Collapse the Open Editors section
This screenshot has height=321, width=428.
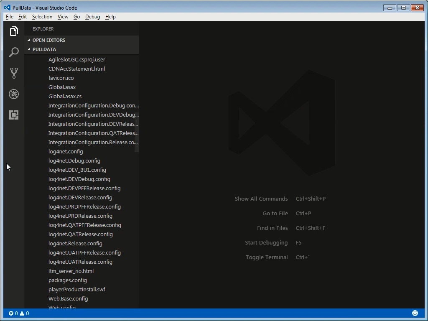pyautogui.click(x=82, y=40)
